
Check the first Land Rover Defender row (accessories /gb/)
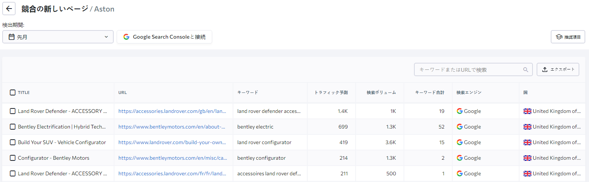pos(13,111)
